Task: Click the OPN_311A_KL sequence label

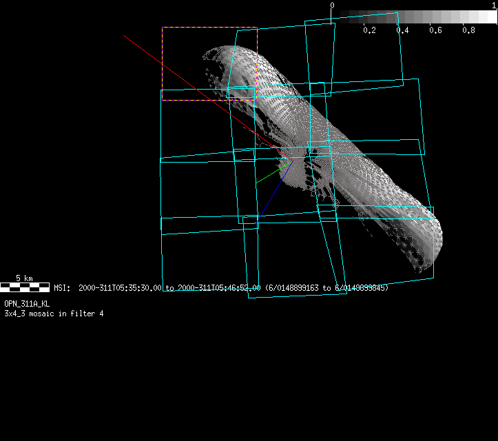Action: point(27,304)
